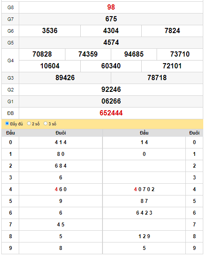Click the G7 prize number 675
Image resolution: width=205 pixels, height=256 pixels.
point(111,19)
